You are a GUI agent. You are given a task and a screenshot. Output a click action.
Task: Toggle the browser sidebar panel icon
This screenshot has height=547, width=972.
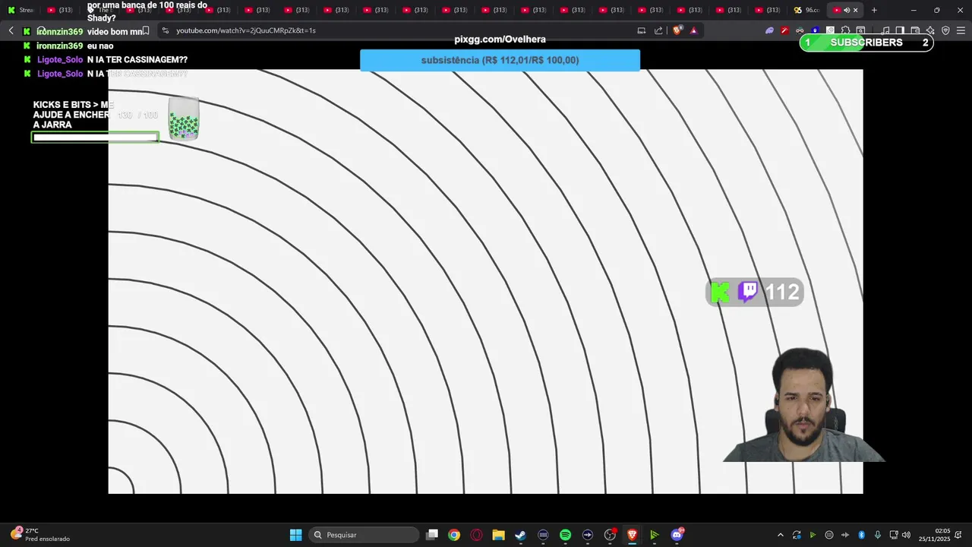(x=900, y=30)
